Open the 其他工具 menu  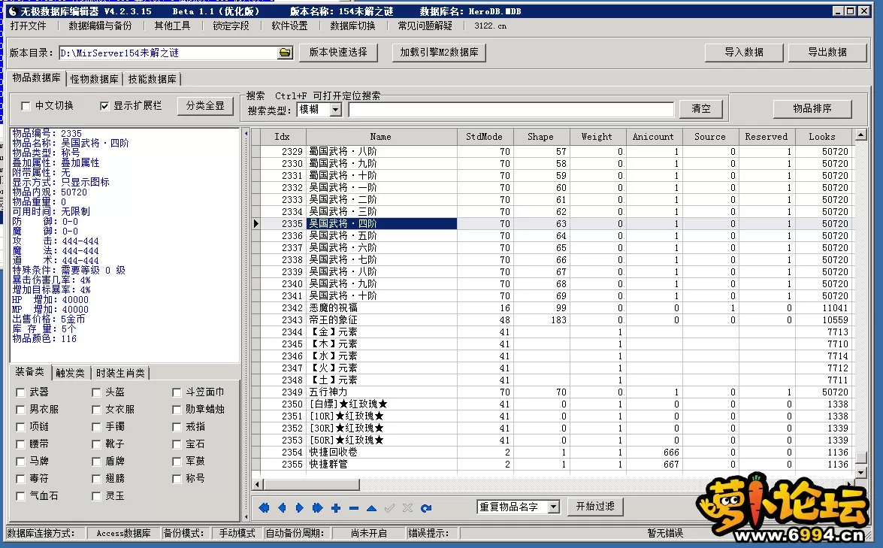tap(172, 26)
